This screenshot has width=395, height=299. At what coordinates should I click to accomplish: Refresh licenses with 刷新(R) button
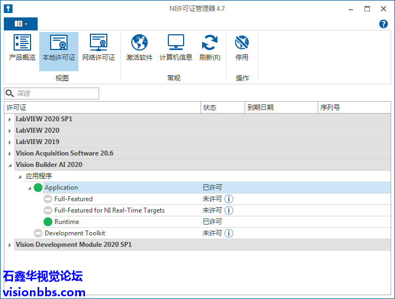click(210, 48)
